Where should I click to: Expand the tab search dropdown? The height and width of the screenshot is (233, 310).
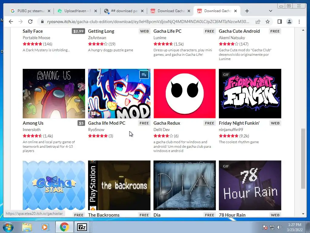tap(271, 11)
